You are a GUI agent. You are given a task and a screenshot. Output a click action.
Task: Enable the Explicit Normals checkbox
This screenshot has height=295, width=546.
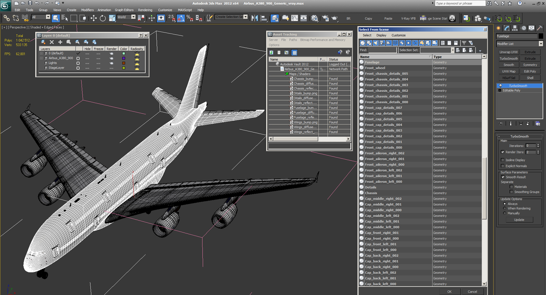pos(503,166)
